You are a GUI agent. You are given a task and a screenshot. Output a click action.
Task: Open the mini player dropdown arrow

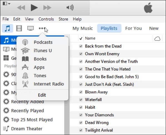[9, 4]
